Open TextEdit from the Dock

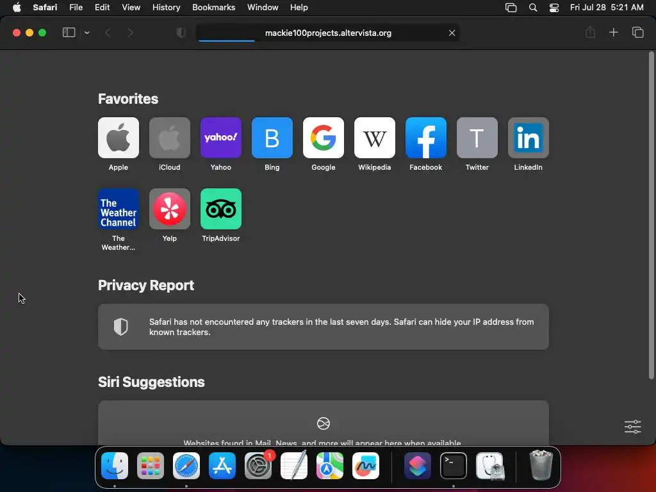coord(293,466)
